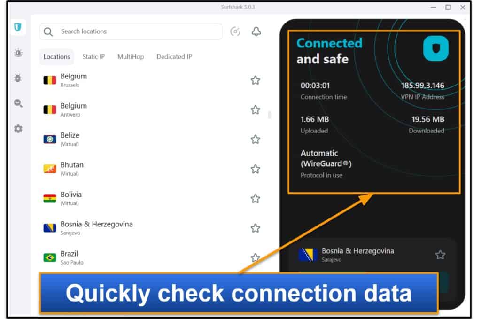Toggle favorite star on connected Bosnia server
Image resolution: width=481 pixels, height=319 pixels.
point(440,255)
